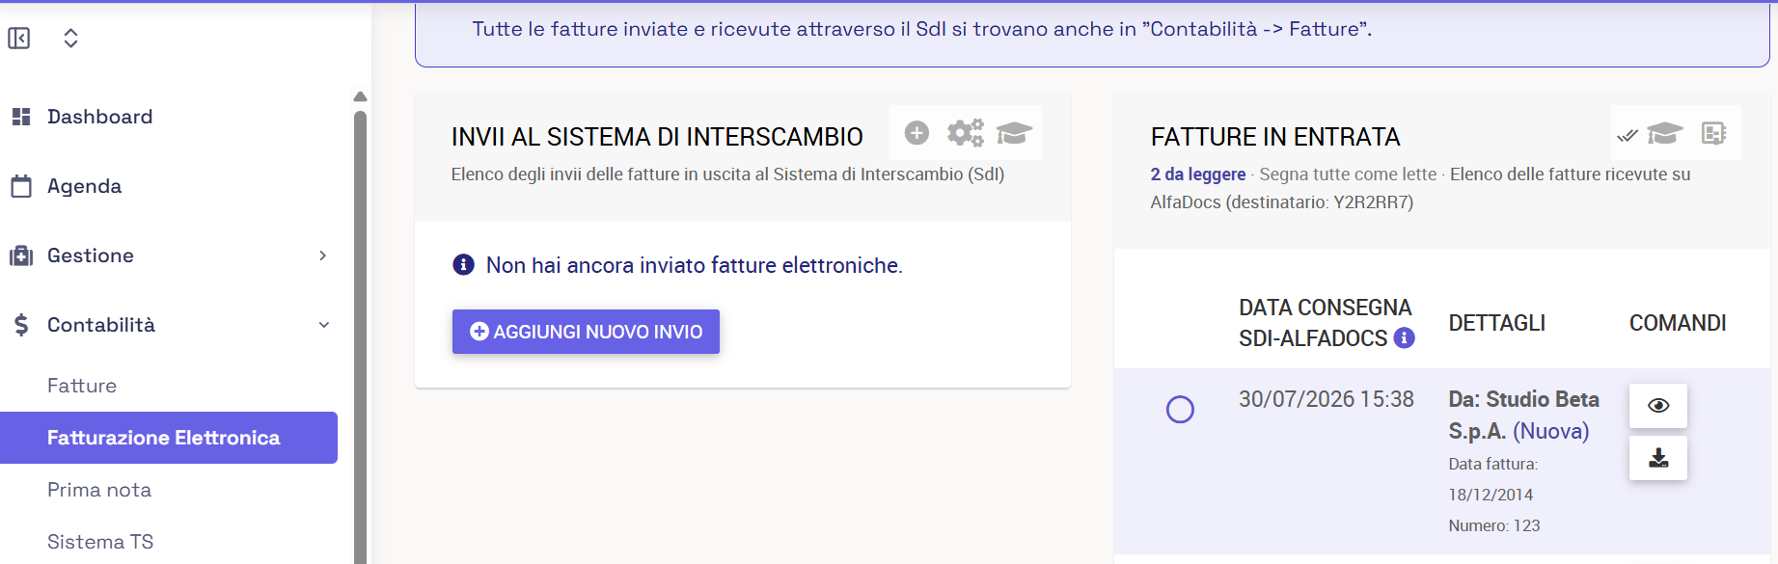View Studio Beta invoice with eye button
This screenshot has width=1778, height=564.
pos(1658,406)
